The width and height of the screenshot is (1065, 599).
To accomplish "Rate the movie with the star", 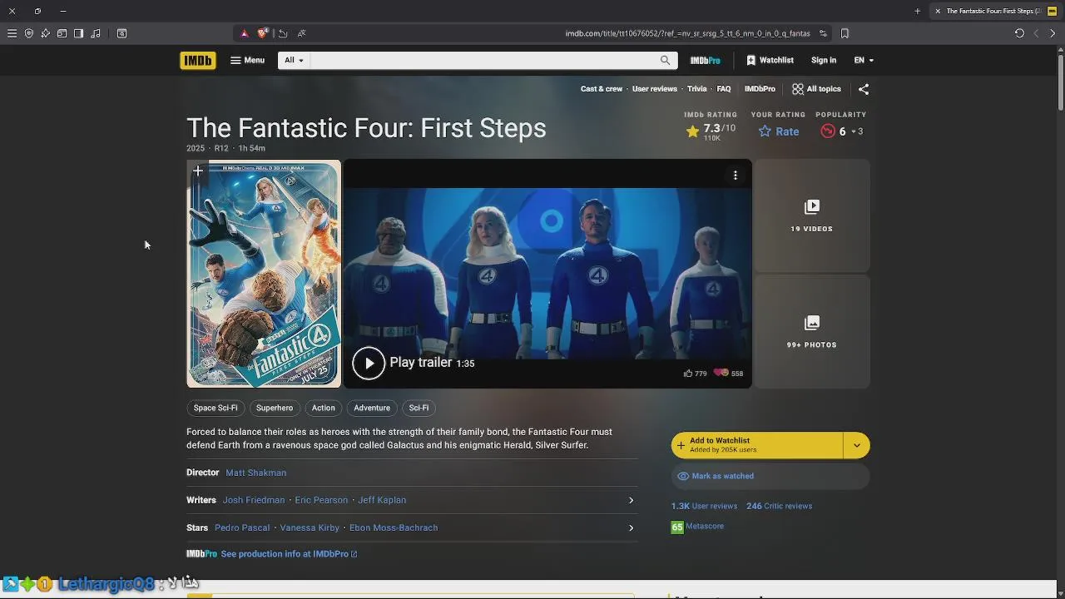I will point(779,131).
